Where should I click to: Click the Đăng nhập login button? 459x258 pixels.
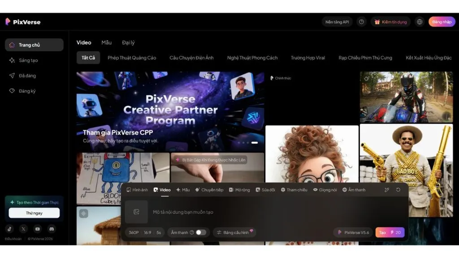coord(442,22)
